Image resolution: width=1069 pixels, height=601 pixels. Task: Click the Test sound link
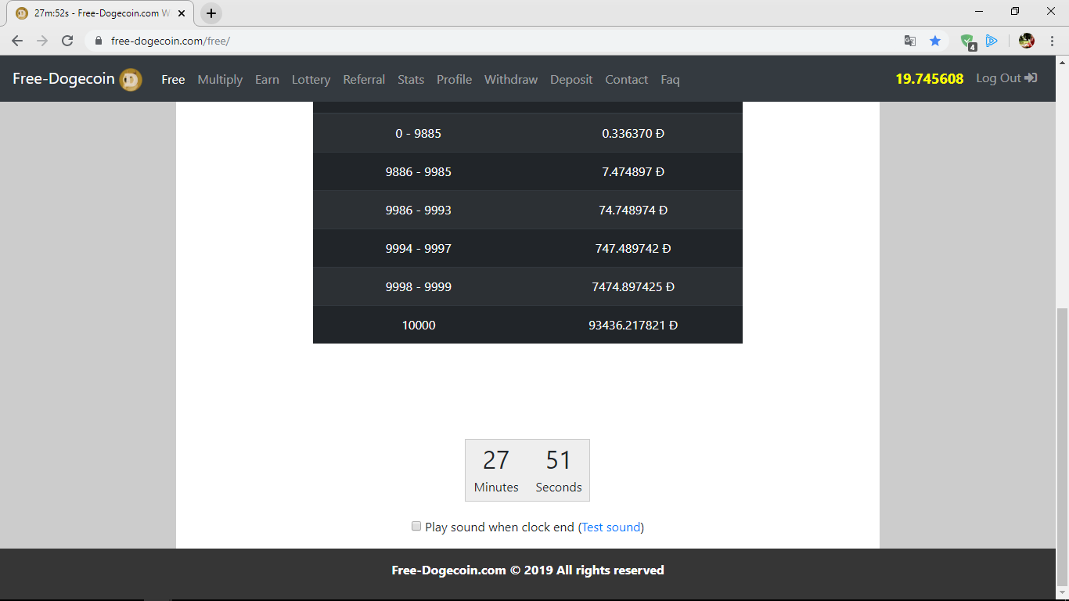(611, 527)
